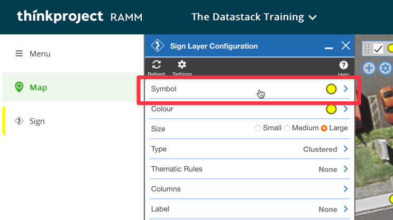The width and height of the screenshot is (393, 220).
Task: Click the None value for Label
Action: [x=328, y=209]
